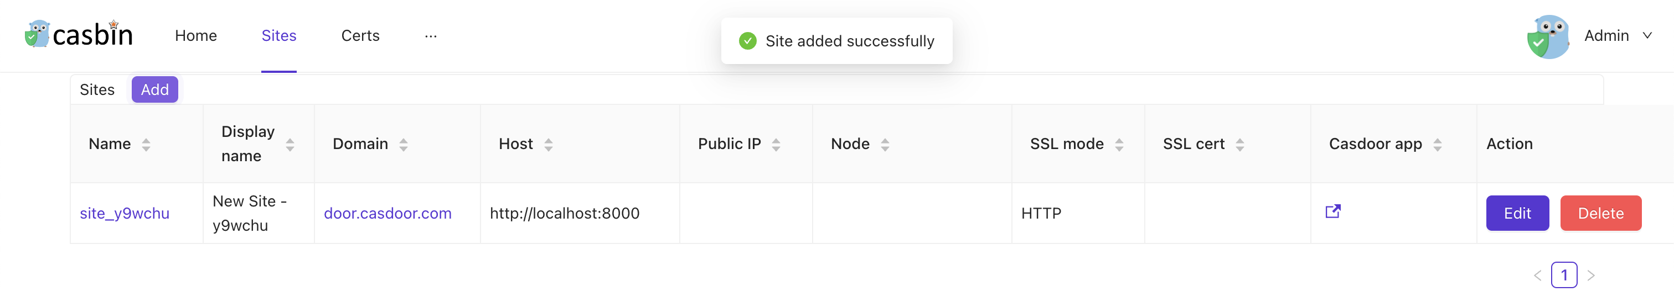Viewport: 1674px width, 297px height.
Task: Click the Admin avatar image
Action: pos(1548,36)
